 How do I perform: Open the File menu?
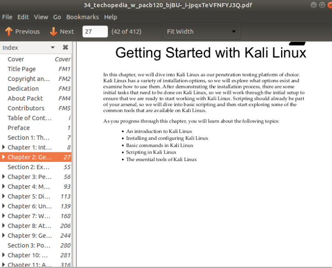(7, 17)
